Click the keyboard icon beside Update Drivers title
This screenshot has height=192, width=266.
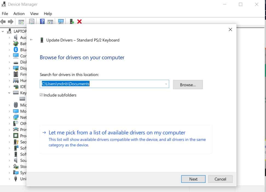42,40
